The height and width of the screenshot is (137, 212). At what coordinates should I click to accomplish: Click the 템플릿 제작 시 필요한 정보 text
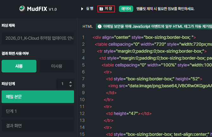click(x=165, y=9)
